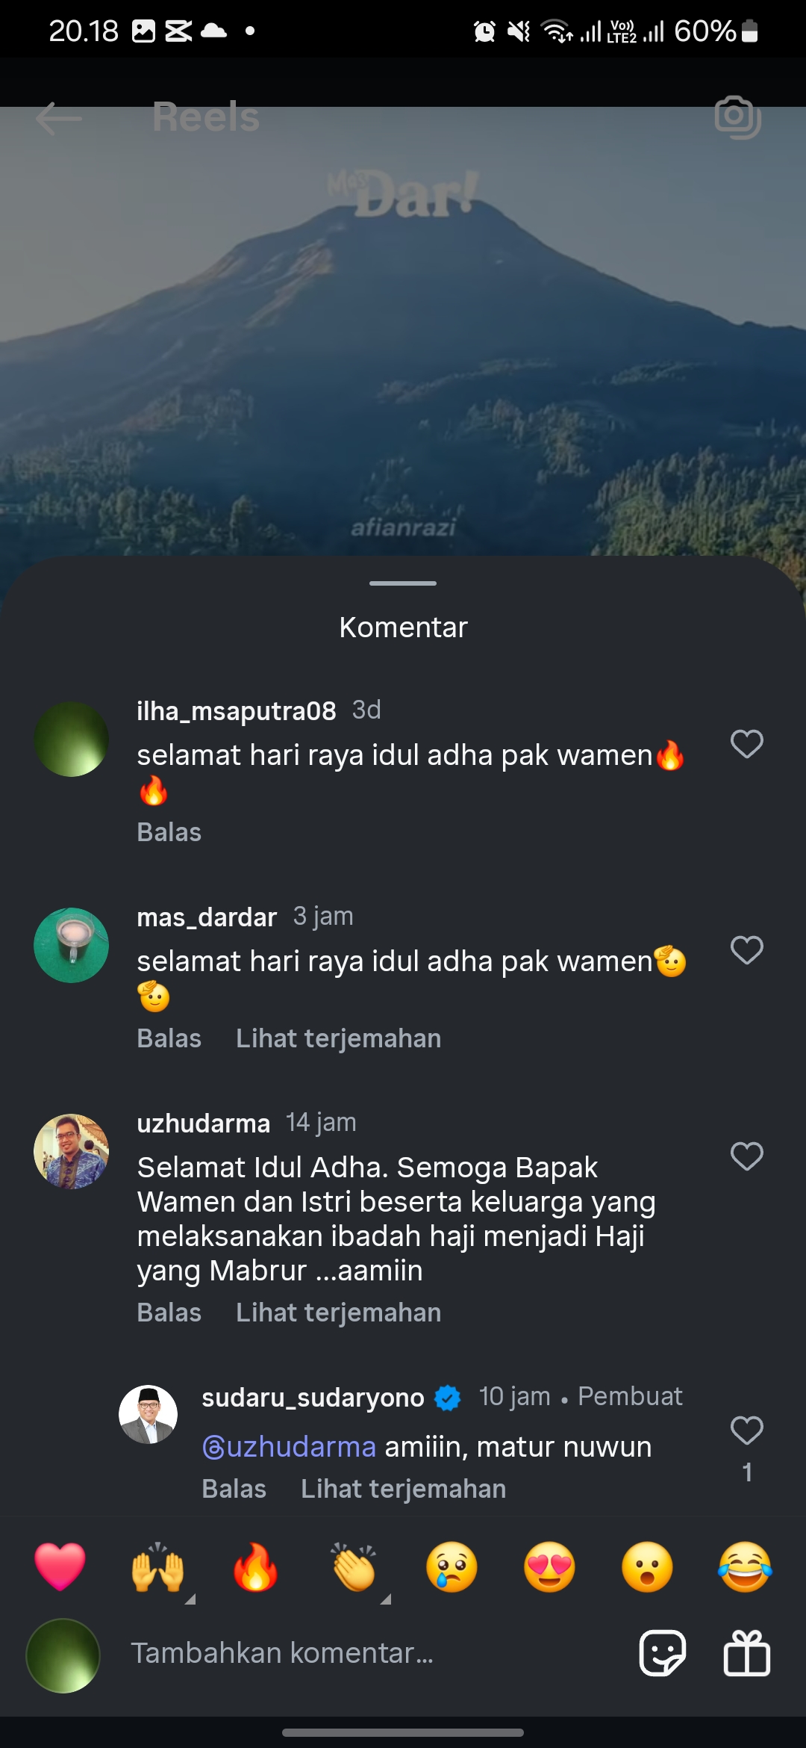Open the gift icon in comment bar
The width and height of the screenshot is (806, 1748).
click(746, 1653)
